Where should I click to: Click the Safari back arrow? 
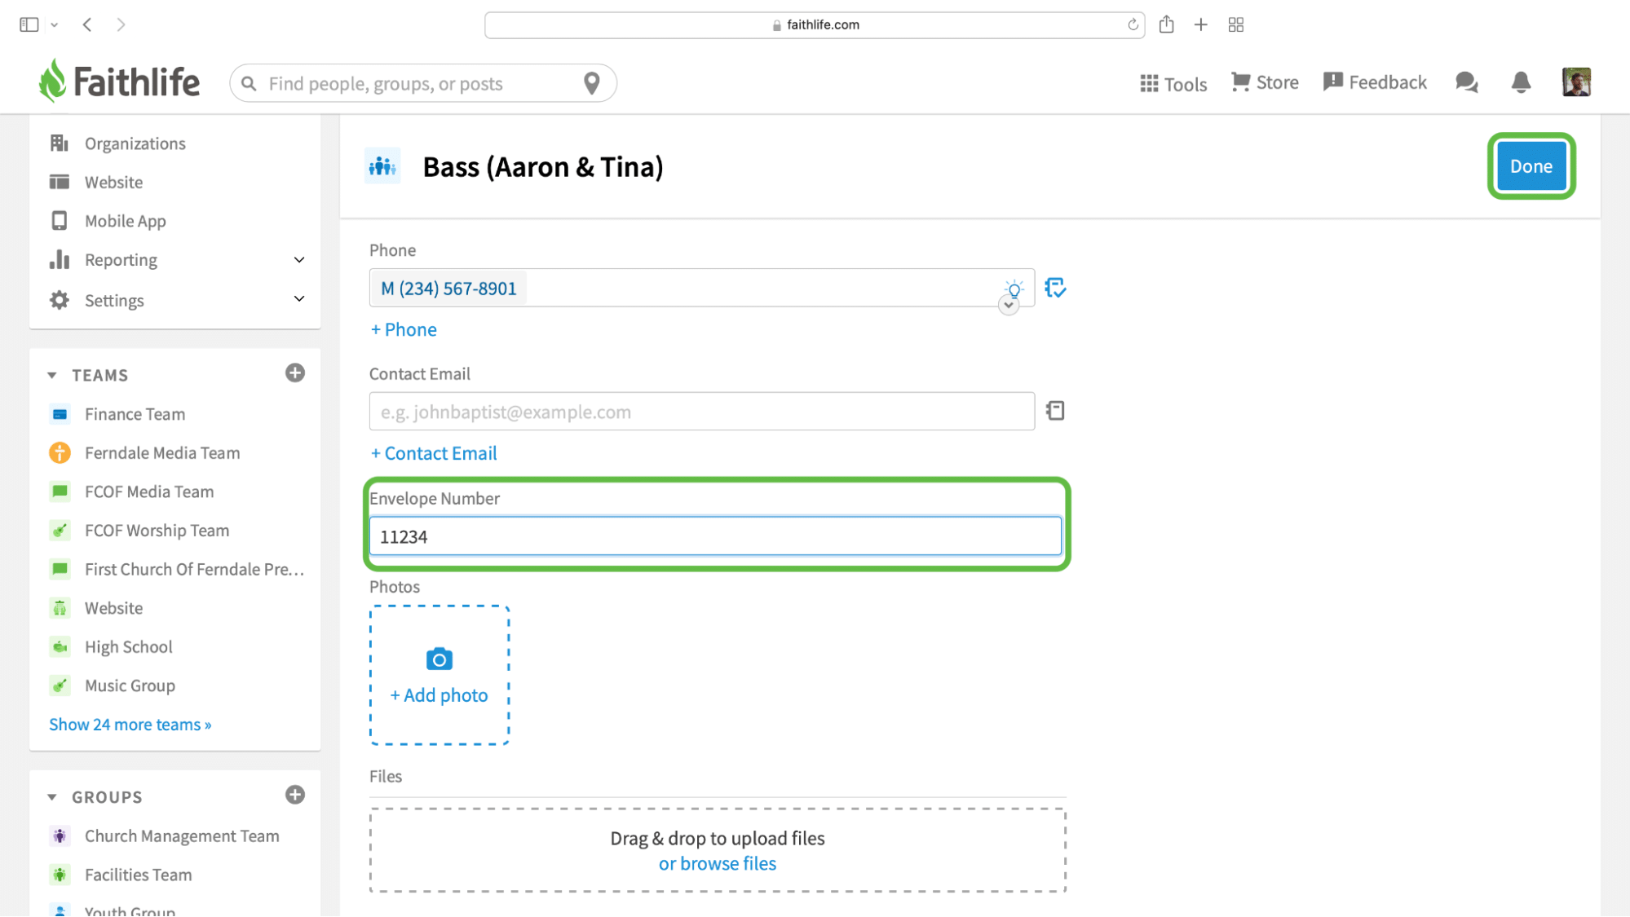coord(87,24)
